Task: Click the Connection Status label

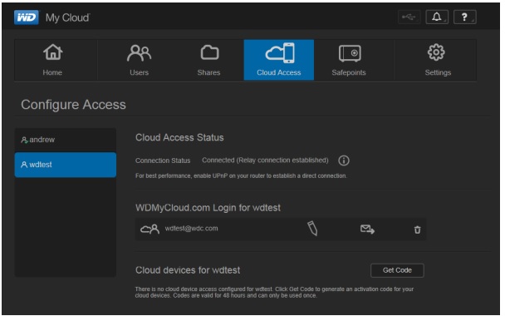Action: coord(163,160)
